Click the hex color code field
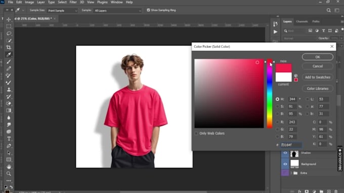 click(291, 145)
